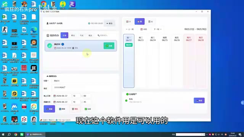Image resolution: width=244 pixels, height=137 pixels.
Task: Click the green 测试33 event chip on 06/22
Action: [129, 45]
